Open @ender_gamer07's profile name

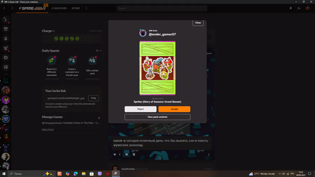162,34
